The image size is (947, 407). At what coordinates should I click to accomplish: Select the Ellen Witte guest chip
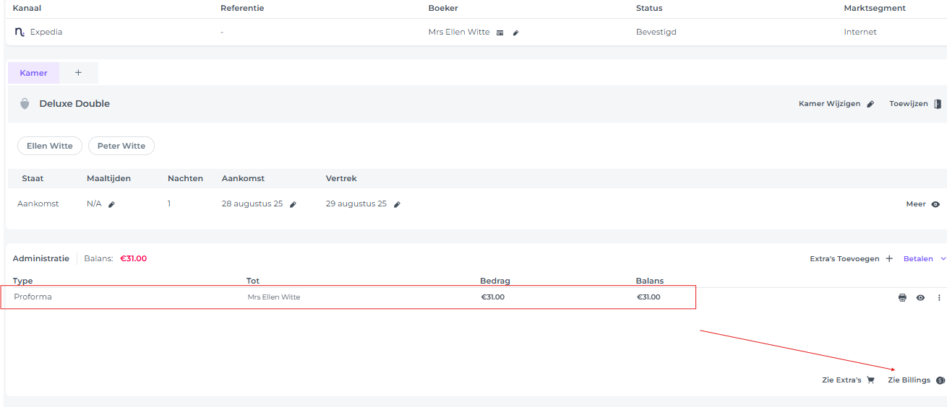(x=50, y=146)
